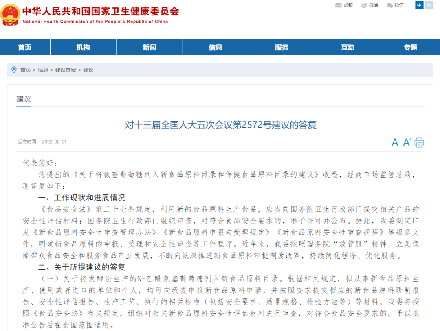The height and width of the screenshot is (331, 440).
Task: Open the 信息 navigation tab
Action: click(216, 47)
